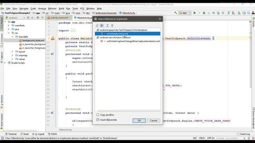Screen dimensions: 255x143
Task: Close the Select Methods to Implement dialog
Action: [160, 19]
